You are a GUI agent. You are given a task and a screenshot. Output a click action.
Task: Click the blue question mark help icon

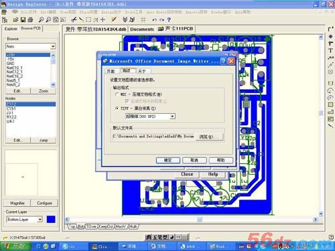pos(169,20)
